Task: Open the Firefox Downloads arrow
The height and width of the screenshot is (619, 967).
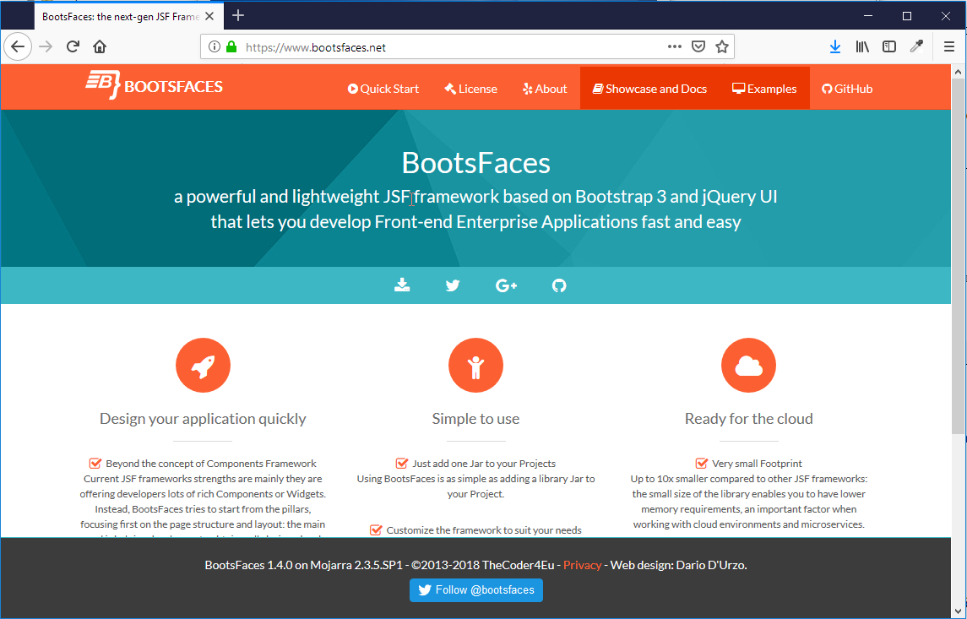Action: [835, 46]
